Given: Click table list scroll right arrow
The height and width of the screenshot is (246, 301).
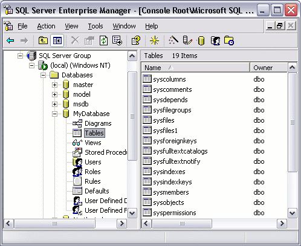Looking at the screenshot, I should coord(282,224).
